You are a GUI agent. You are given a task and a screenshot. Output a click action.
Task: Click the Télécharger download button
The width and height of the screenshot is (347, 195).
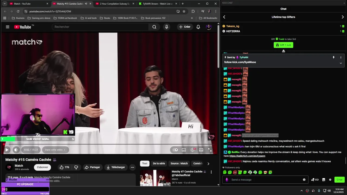click(116, 167)
